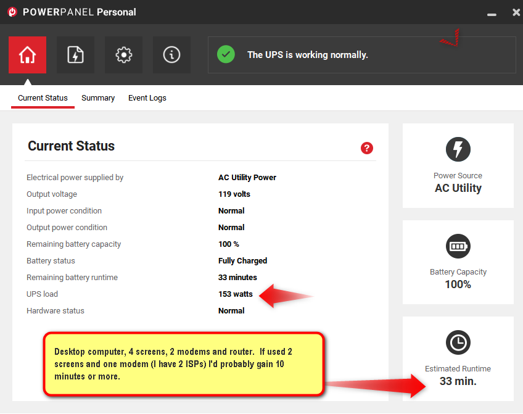Close the PowerPanel Personal window

516,12
